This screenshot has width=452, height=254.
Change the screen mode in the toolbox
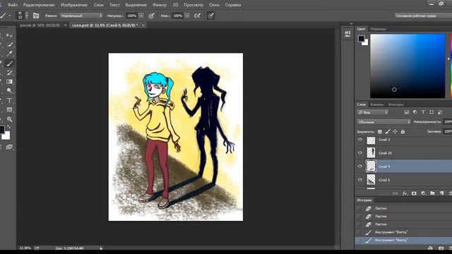coord(9,147)
